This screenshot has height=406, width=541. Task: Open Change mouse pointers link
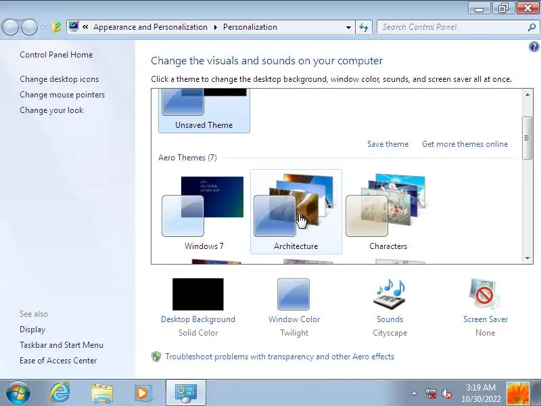tap(62, 95)
